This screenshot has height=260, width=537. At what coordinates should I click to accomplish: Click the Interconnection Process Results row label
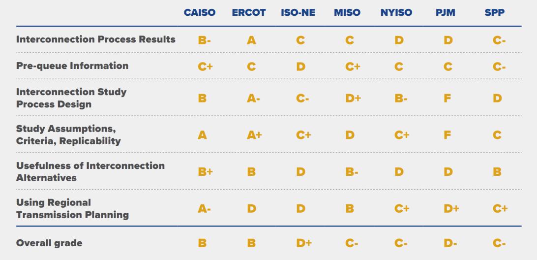(x=95, y=39)
